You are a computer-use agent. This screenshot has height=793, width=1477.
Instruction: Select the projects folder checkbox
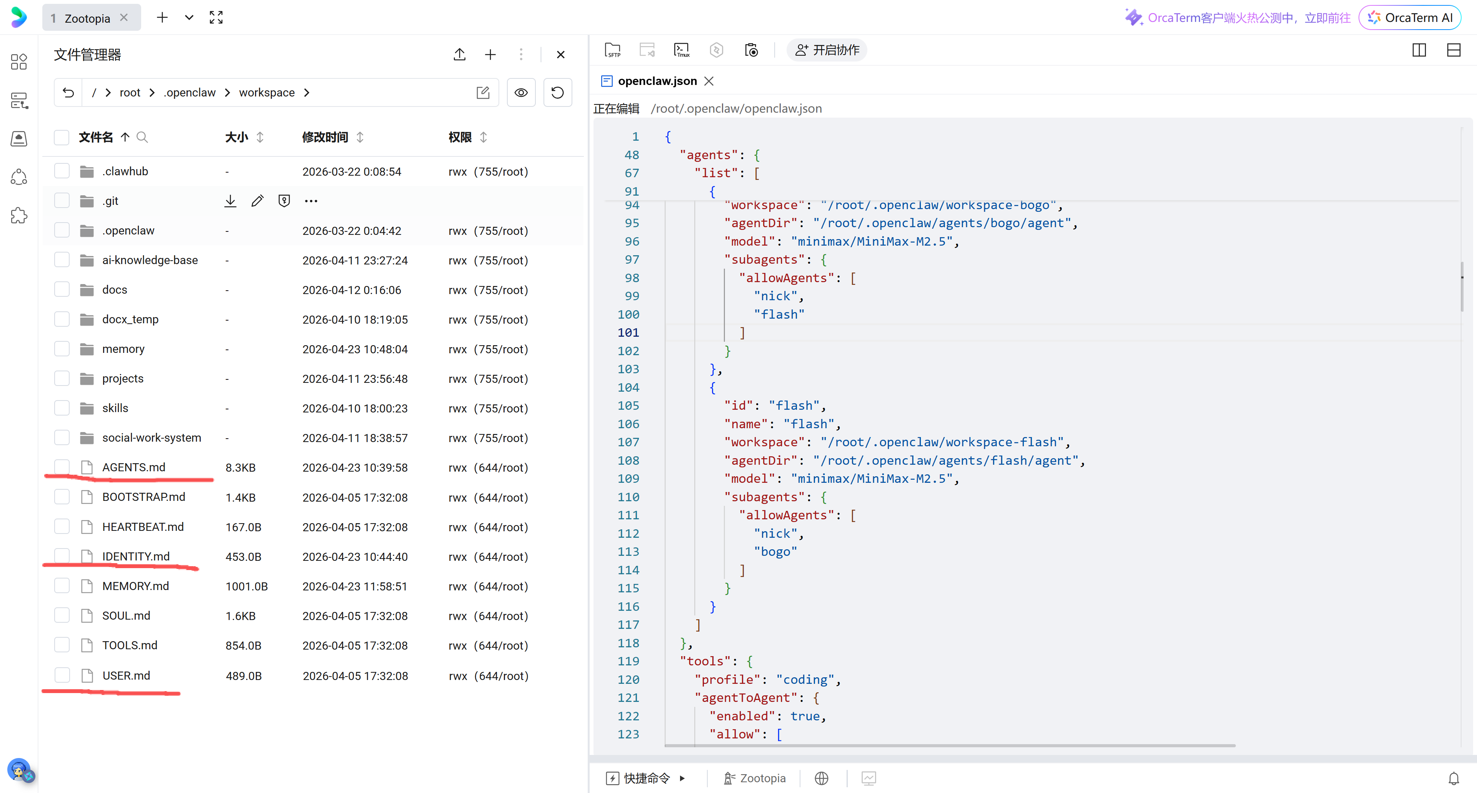[x=62, y=379]
